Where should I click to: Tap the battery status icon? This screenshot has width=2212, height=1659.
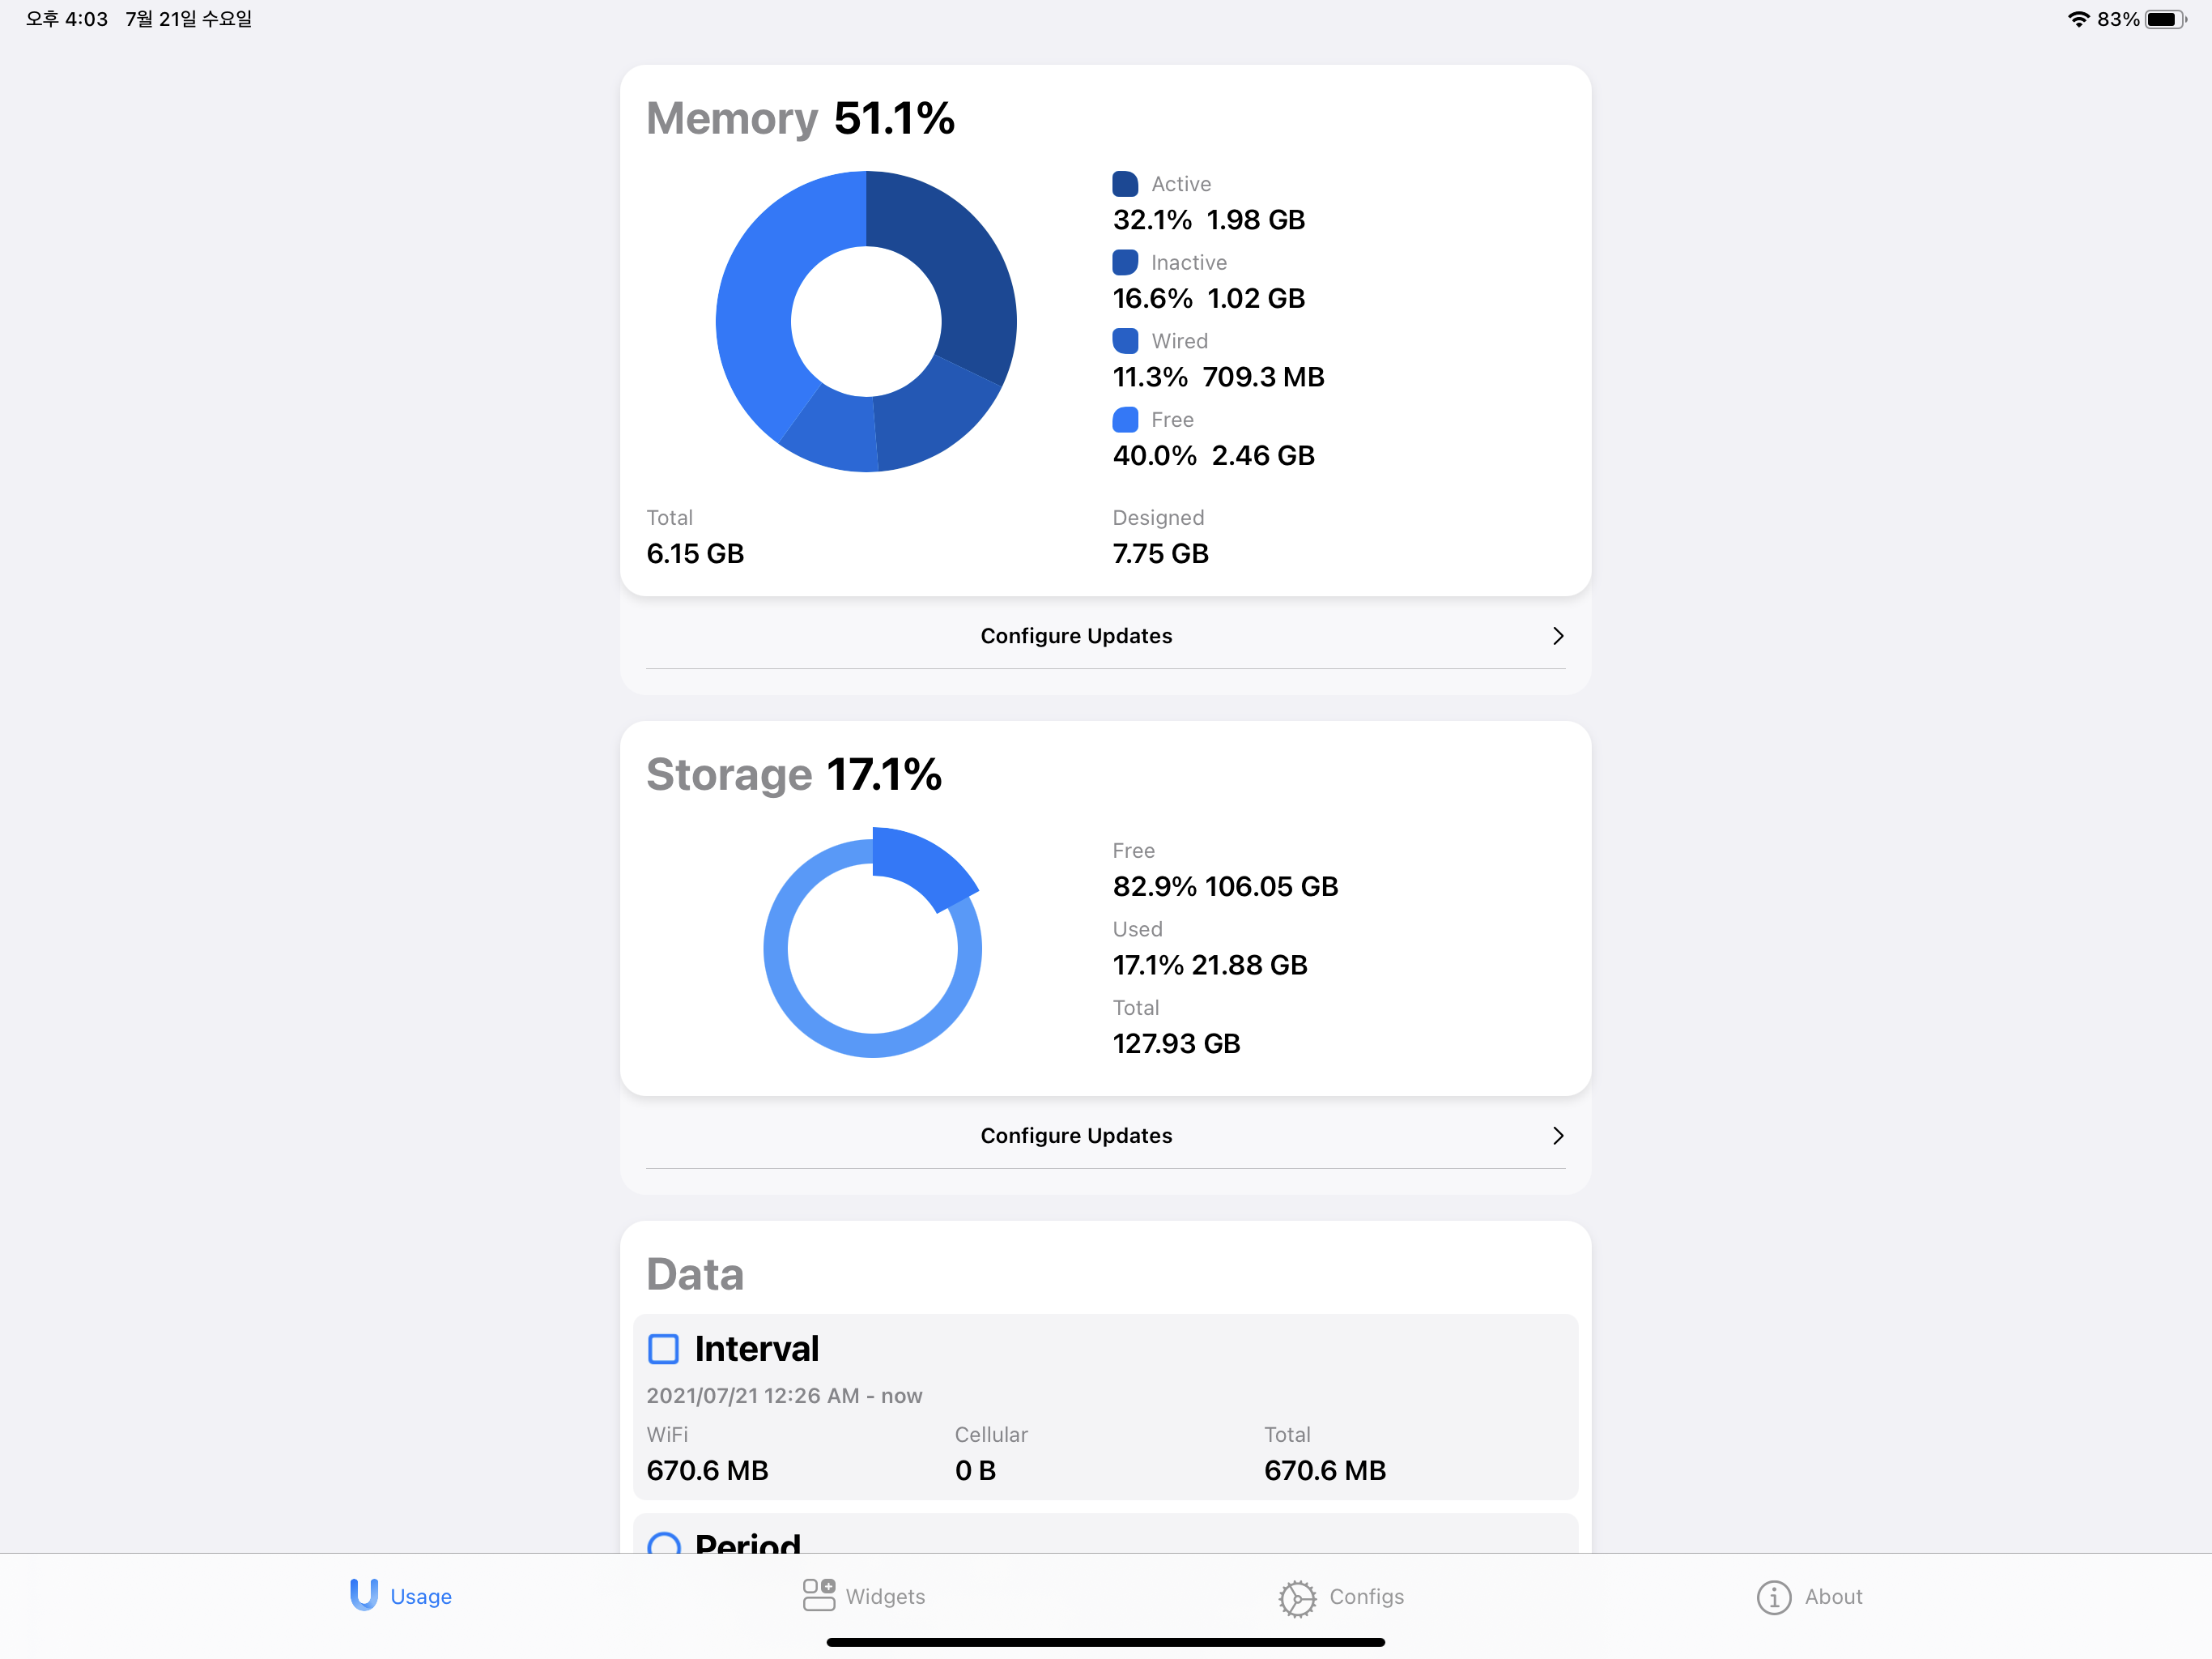point(2164,19)
